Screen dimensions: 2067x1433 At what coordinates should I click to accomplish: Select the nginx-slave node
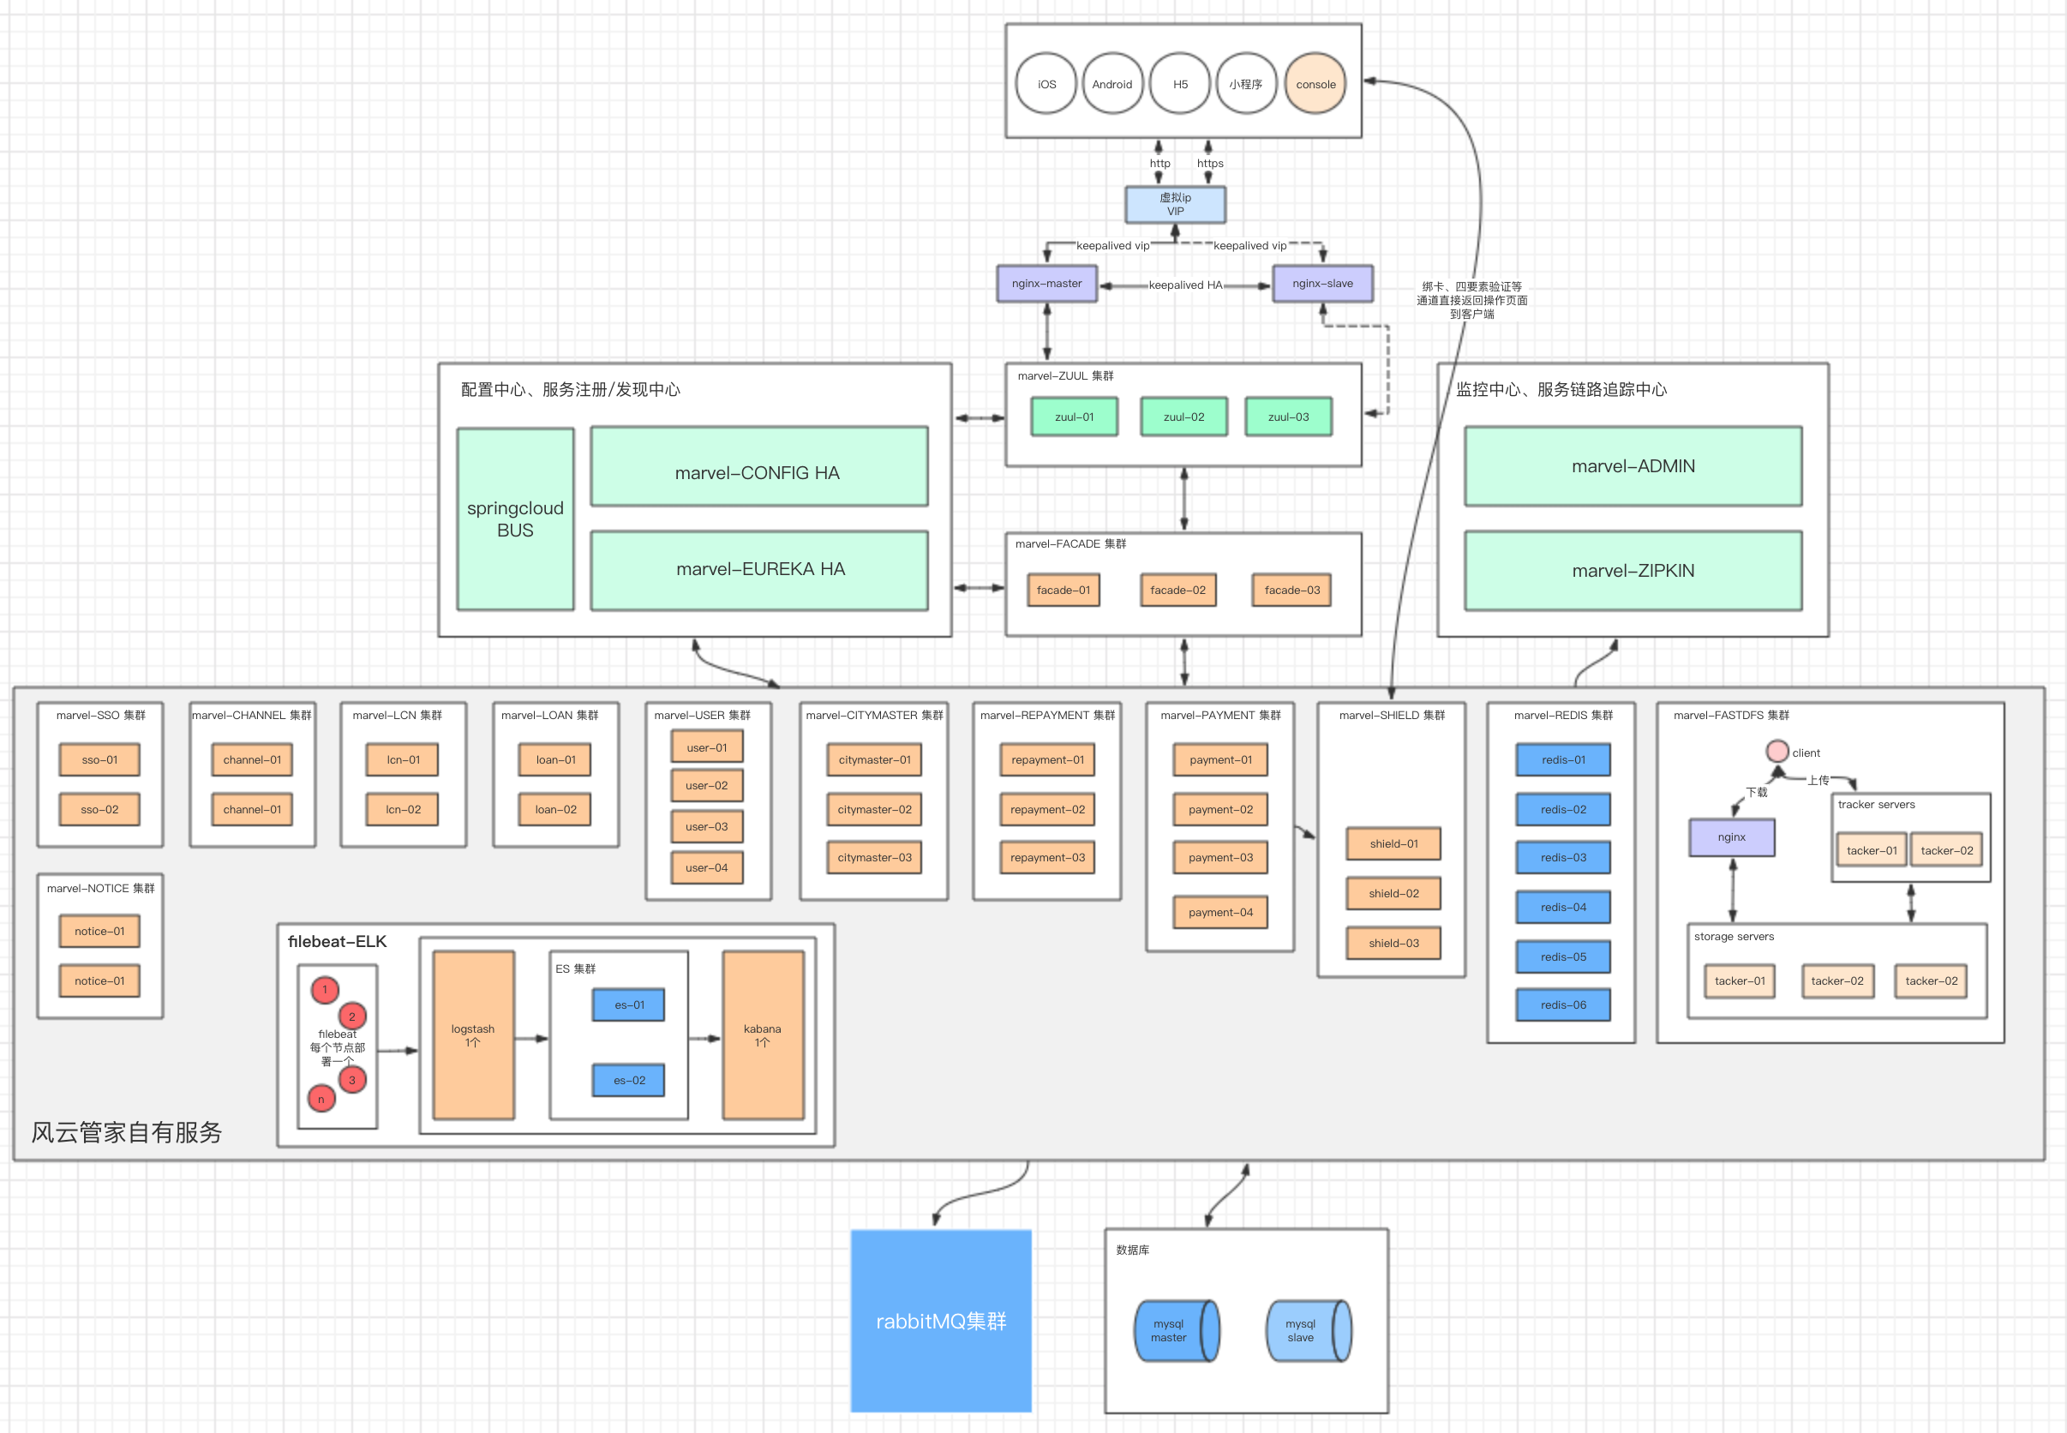[x=1322, y=284]
